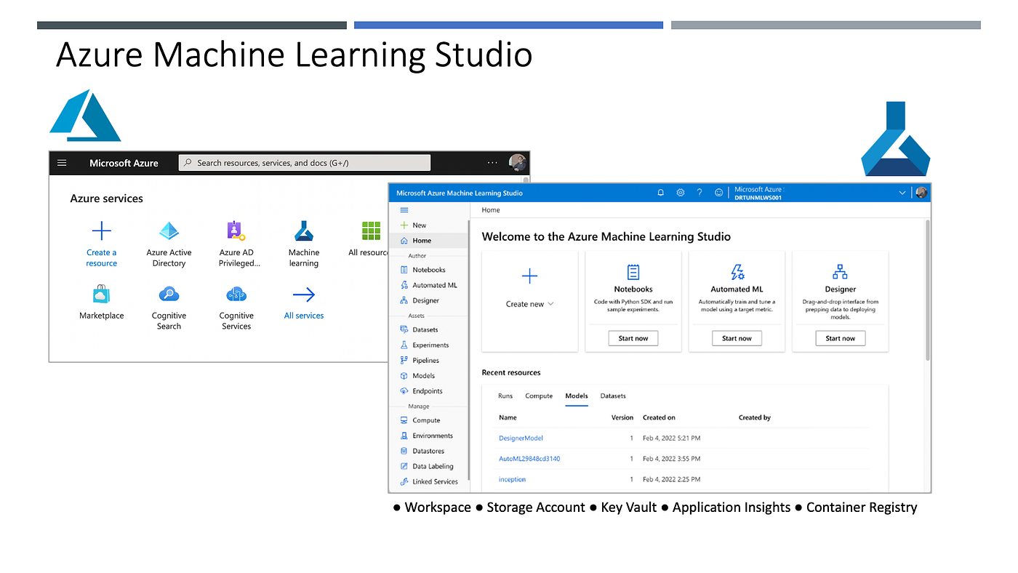The width and height of the screenshot is (1018, 573).
Task: Switch to the Datasets tab in Recent resources
Action: [613, 396]
